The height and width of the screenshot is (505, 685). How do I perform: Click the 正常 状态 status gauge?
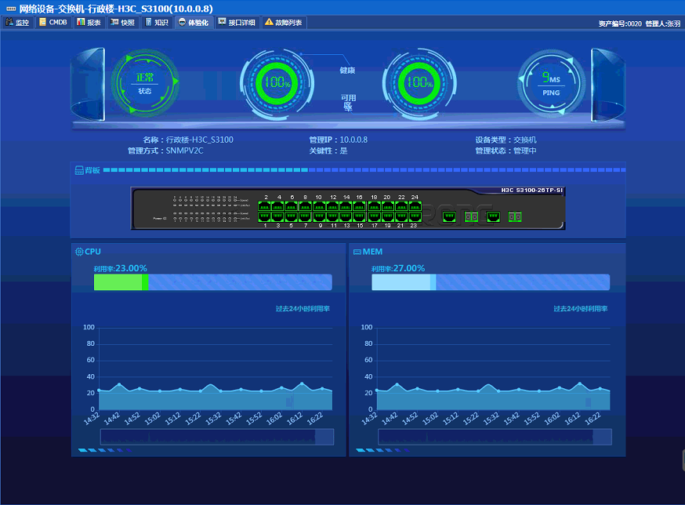[145, 82]
